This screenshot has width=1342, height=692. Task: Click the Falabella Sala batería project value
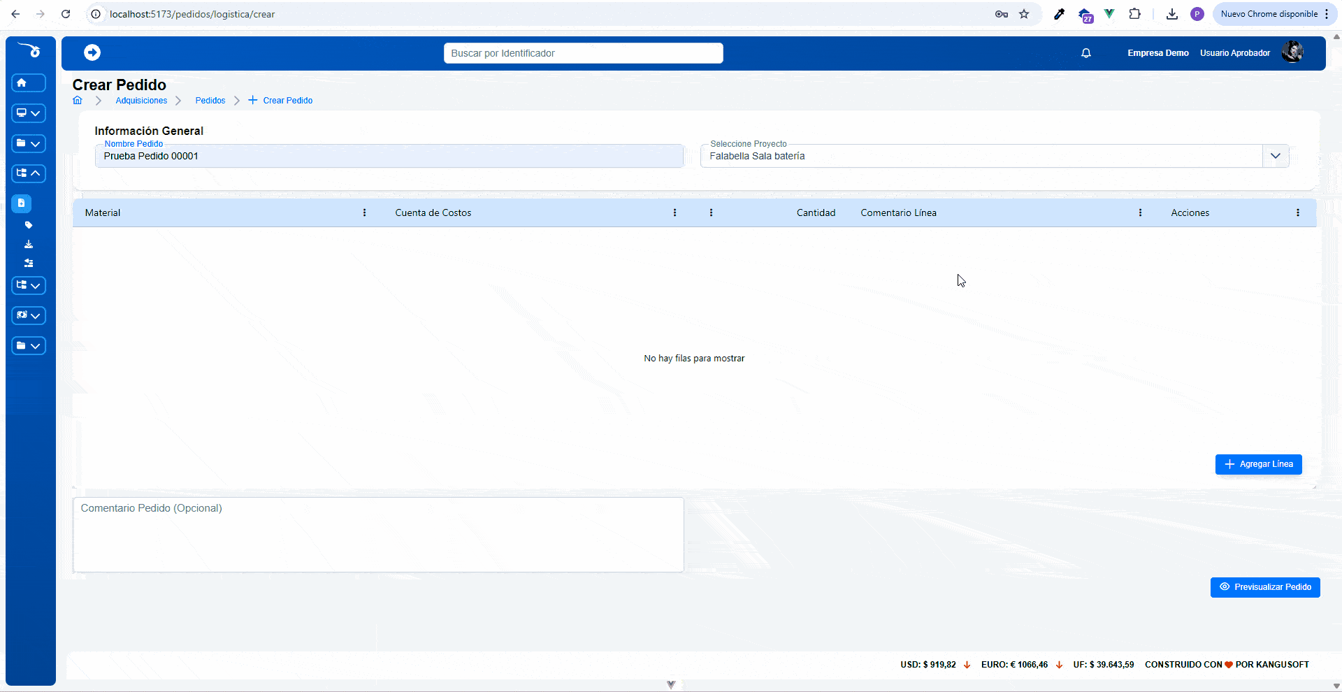(757, 156)
